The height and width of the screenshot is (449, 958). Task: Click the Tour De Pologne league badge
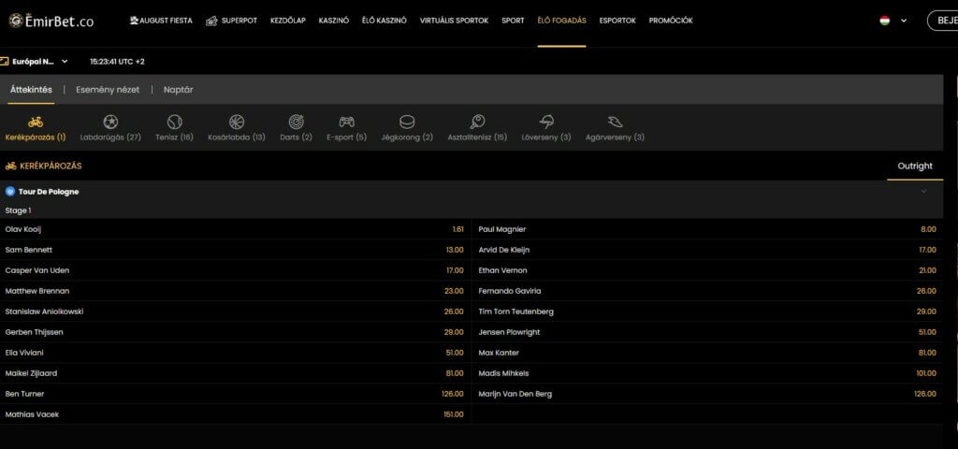pyautogui.click(x=9, y=191)
